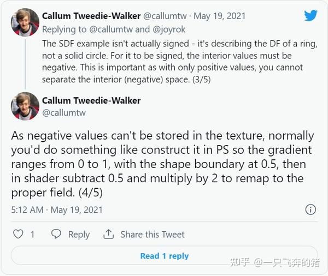Click the share upload icon

(109, 234)
